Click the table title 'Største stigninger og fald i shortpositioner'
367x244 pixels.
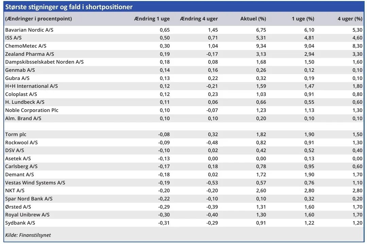tap(69, 7)
